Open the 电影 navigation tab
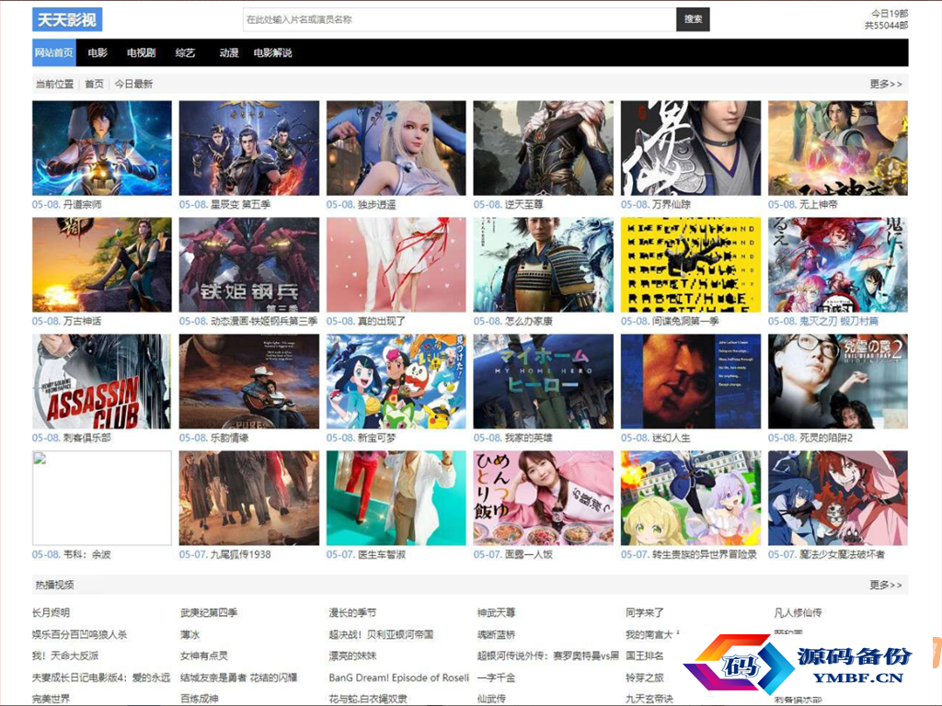 pos(98,52)
